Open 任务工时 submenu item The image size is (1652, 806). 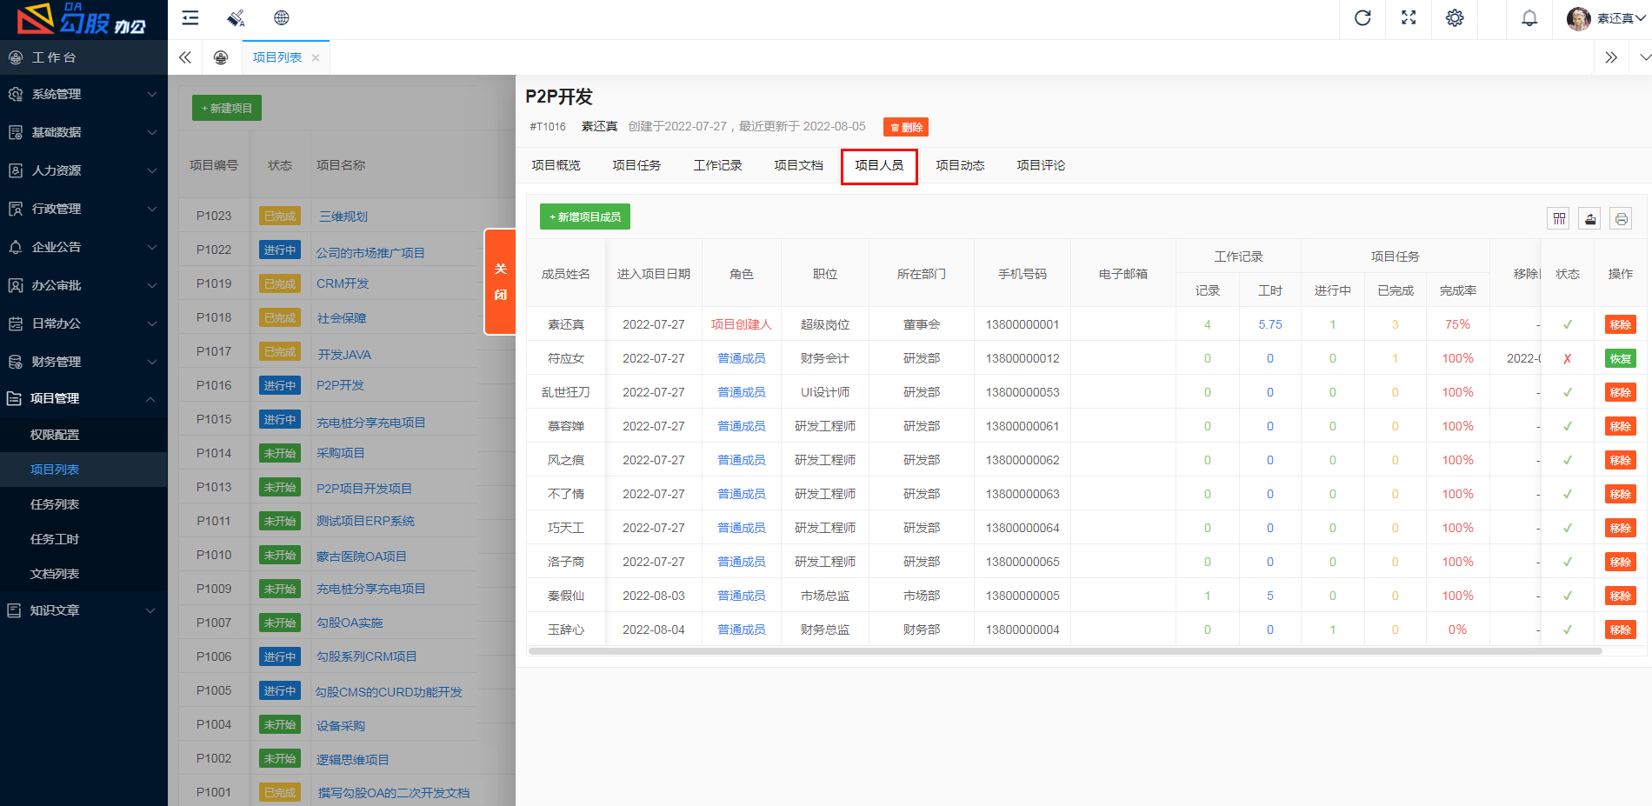pyautogui.click(x=83, y=539)
